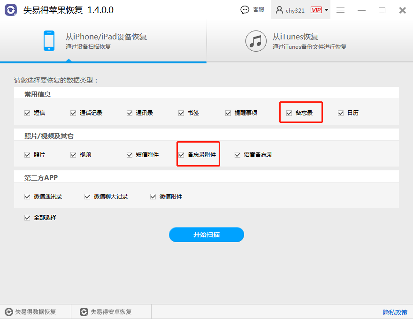
Task: Open the 隐私政策 link
Action: 395,312
